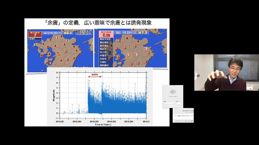Click 宇土市 in the city list
Viewport: 259px width, 145px height.
point(103,52)
